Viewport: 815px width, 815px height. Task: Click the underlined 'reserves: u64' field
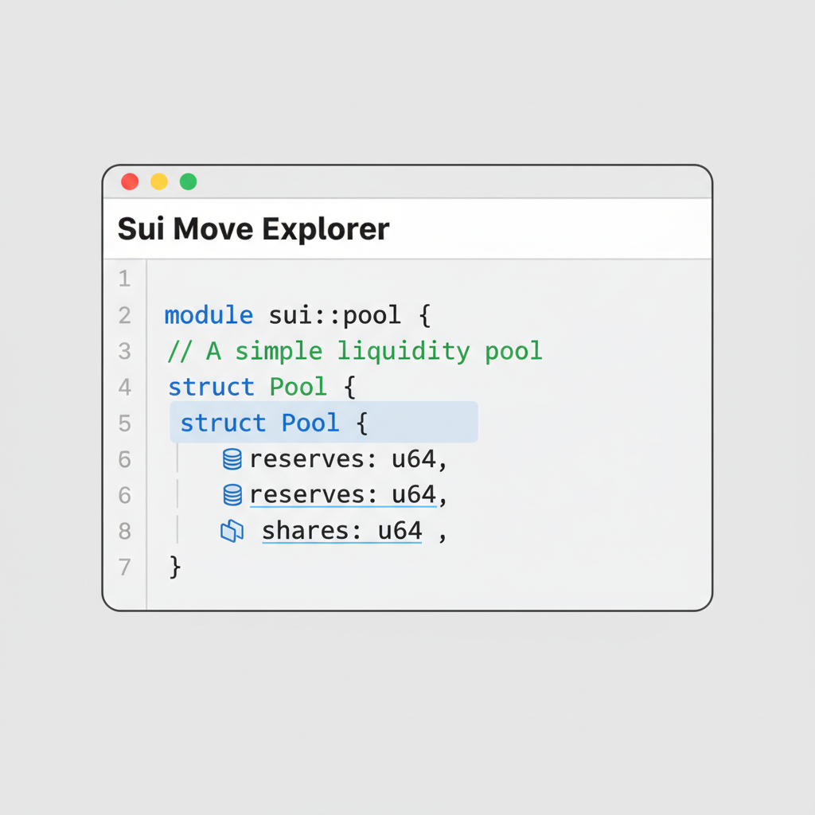click(x=343, y=495)
